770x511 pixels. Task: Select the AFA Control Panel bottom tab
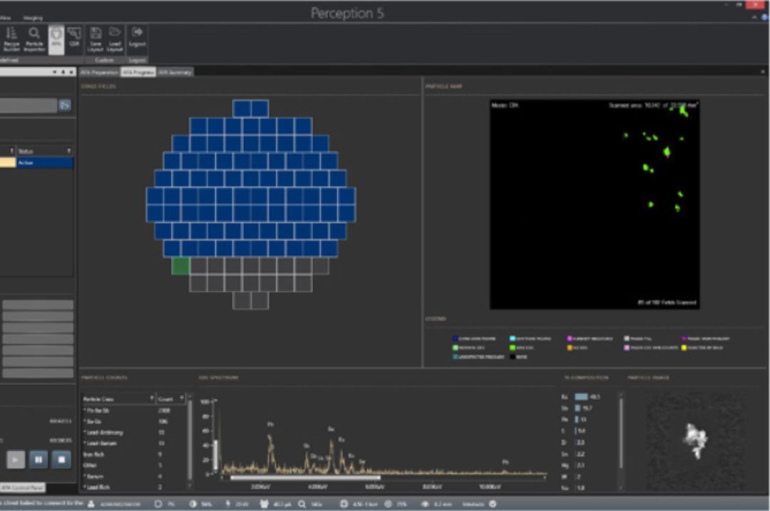click(23, 487)
